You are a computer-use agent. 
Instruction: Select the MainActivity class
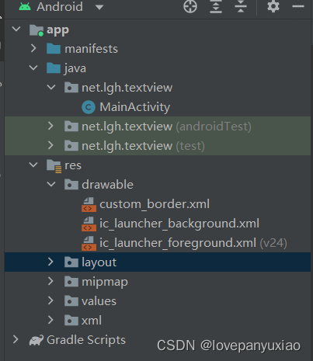pos(135,107)
